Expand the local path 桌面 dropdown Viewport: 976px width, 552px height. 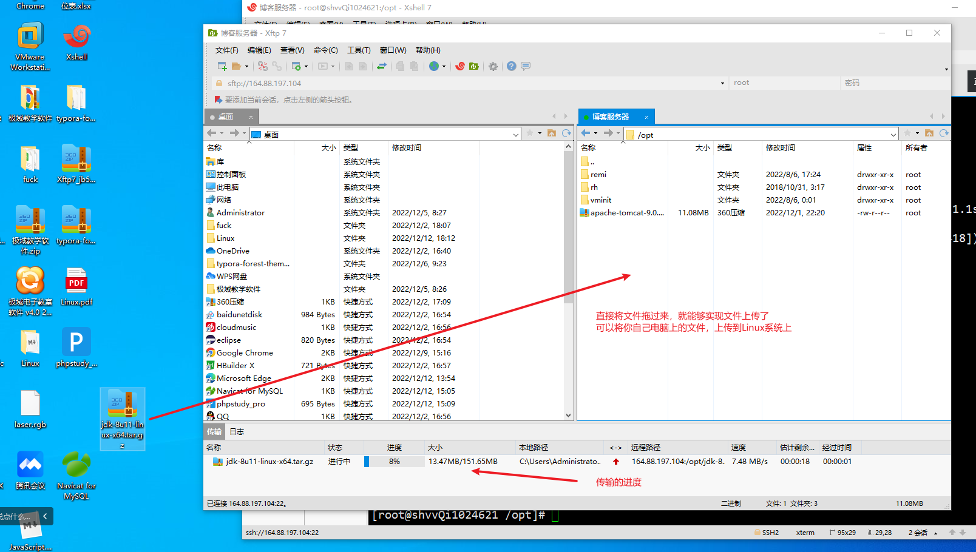pos(515,135)
